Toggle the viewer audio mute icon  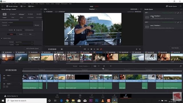pyautogui.click(x=62, y=49)
